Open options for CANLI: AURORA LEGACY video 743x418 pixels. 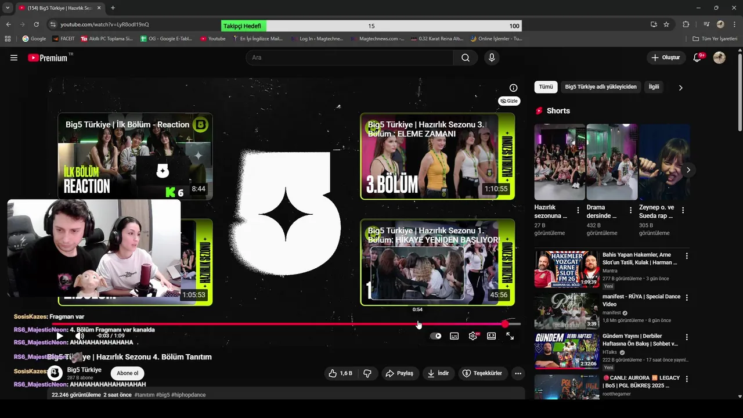687,379
